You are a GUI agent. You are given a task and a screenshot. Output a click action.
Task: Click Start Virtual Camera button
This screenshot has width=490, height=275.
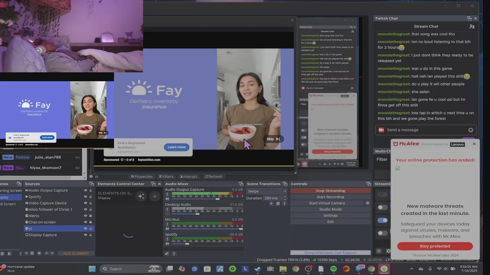point(327,203)
